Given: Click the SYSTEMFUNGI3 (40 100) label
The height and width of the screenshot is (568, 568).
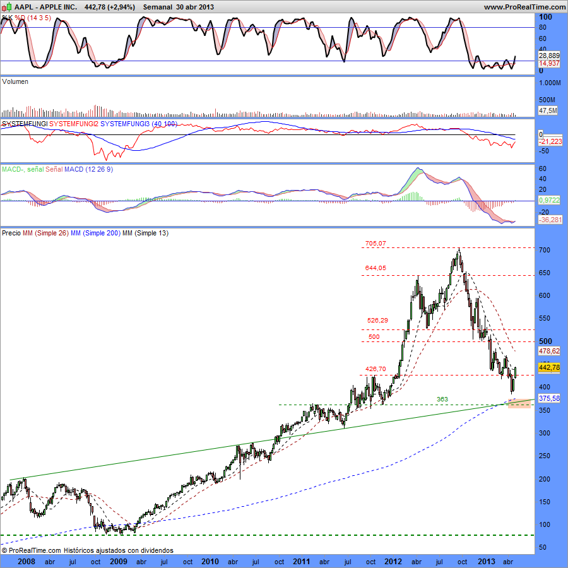Looking at the screenshot, I should point(139,124).
